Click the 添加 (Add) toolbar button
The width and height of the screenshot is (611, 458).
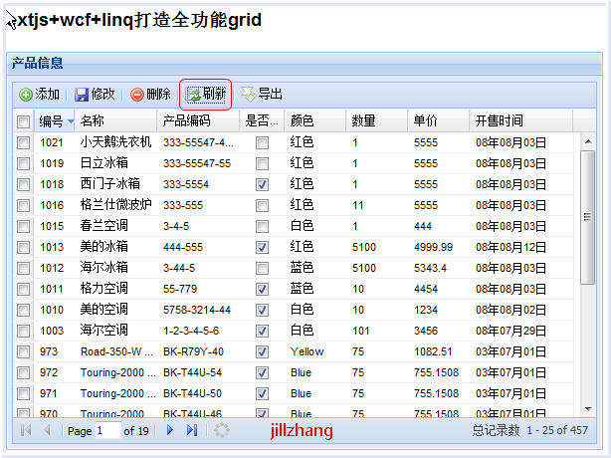coord(40,95)
